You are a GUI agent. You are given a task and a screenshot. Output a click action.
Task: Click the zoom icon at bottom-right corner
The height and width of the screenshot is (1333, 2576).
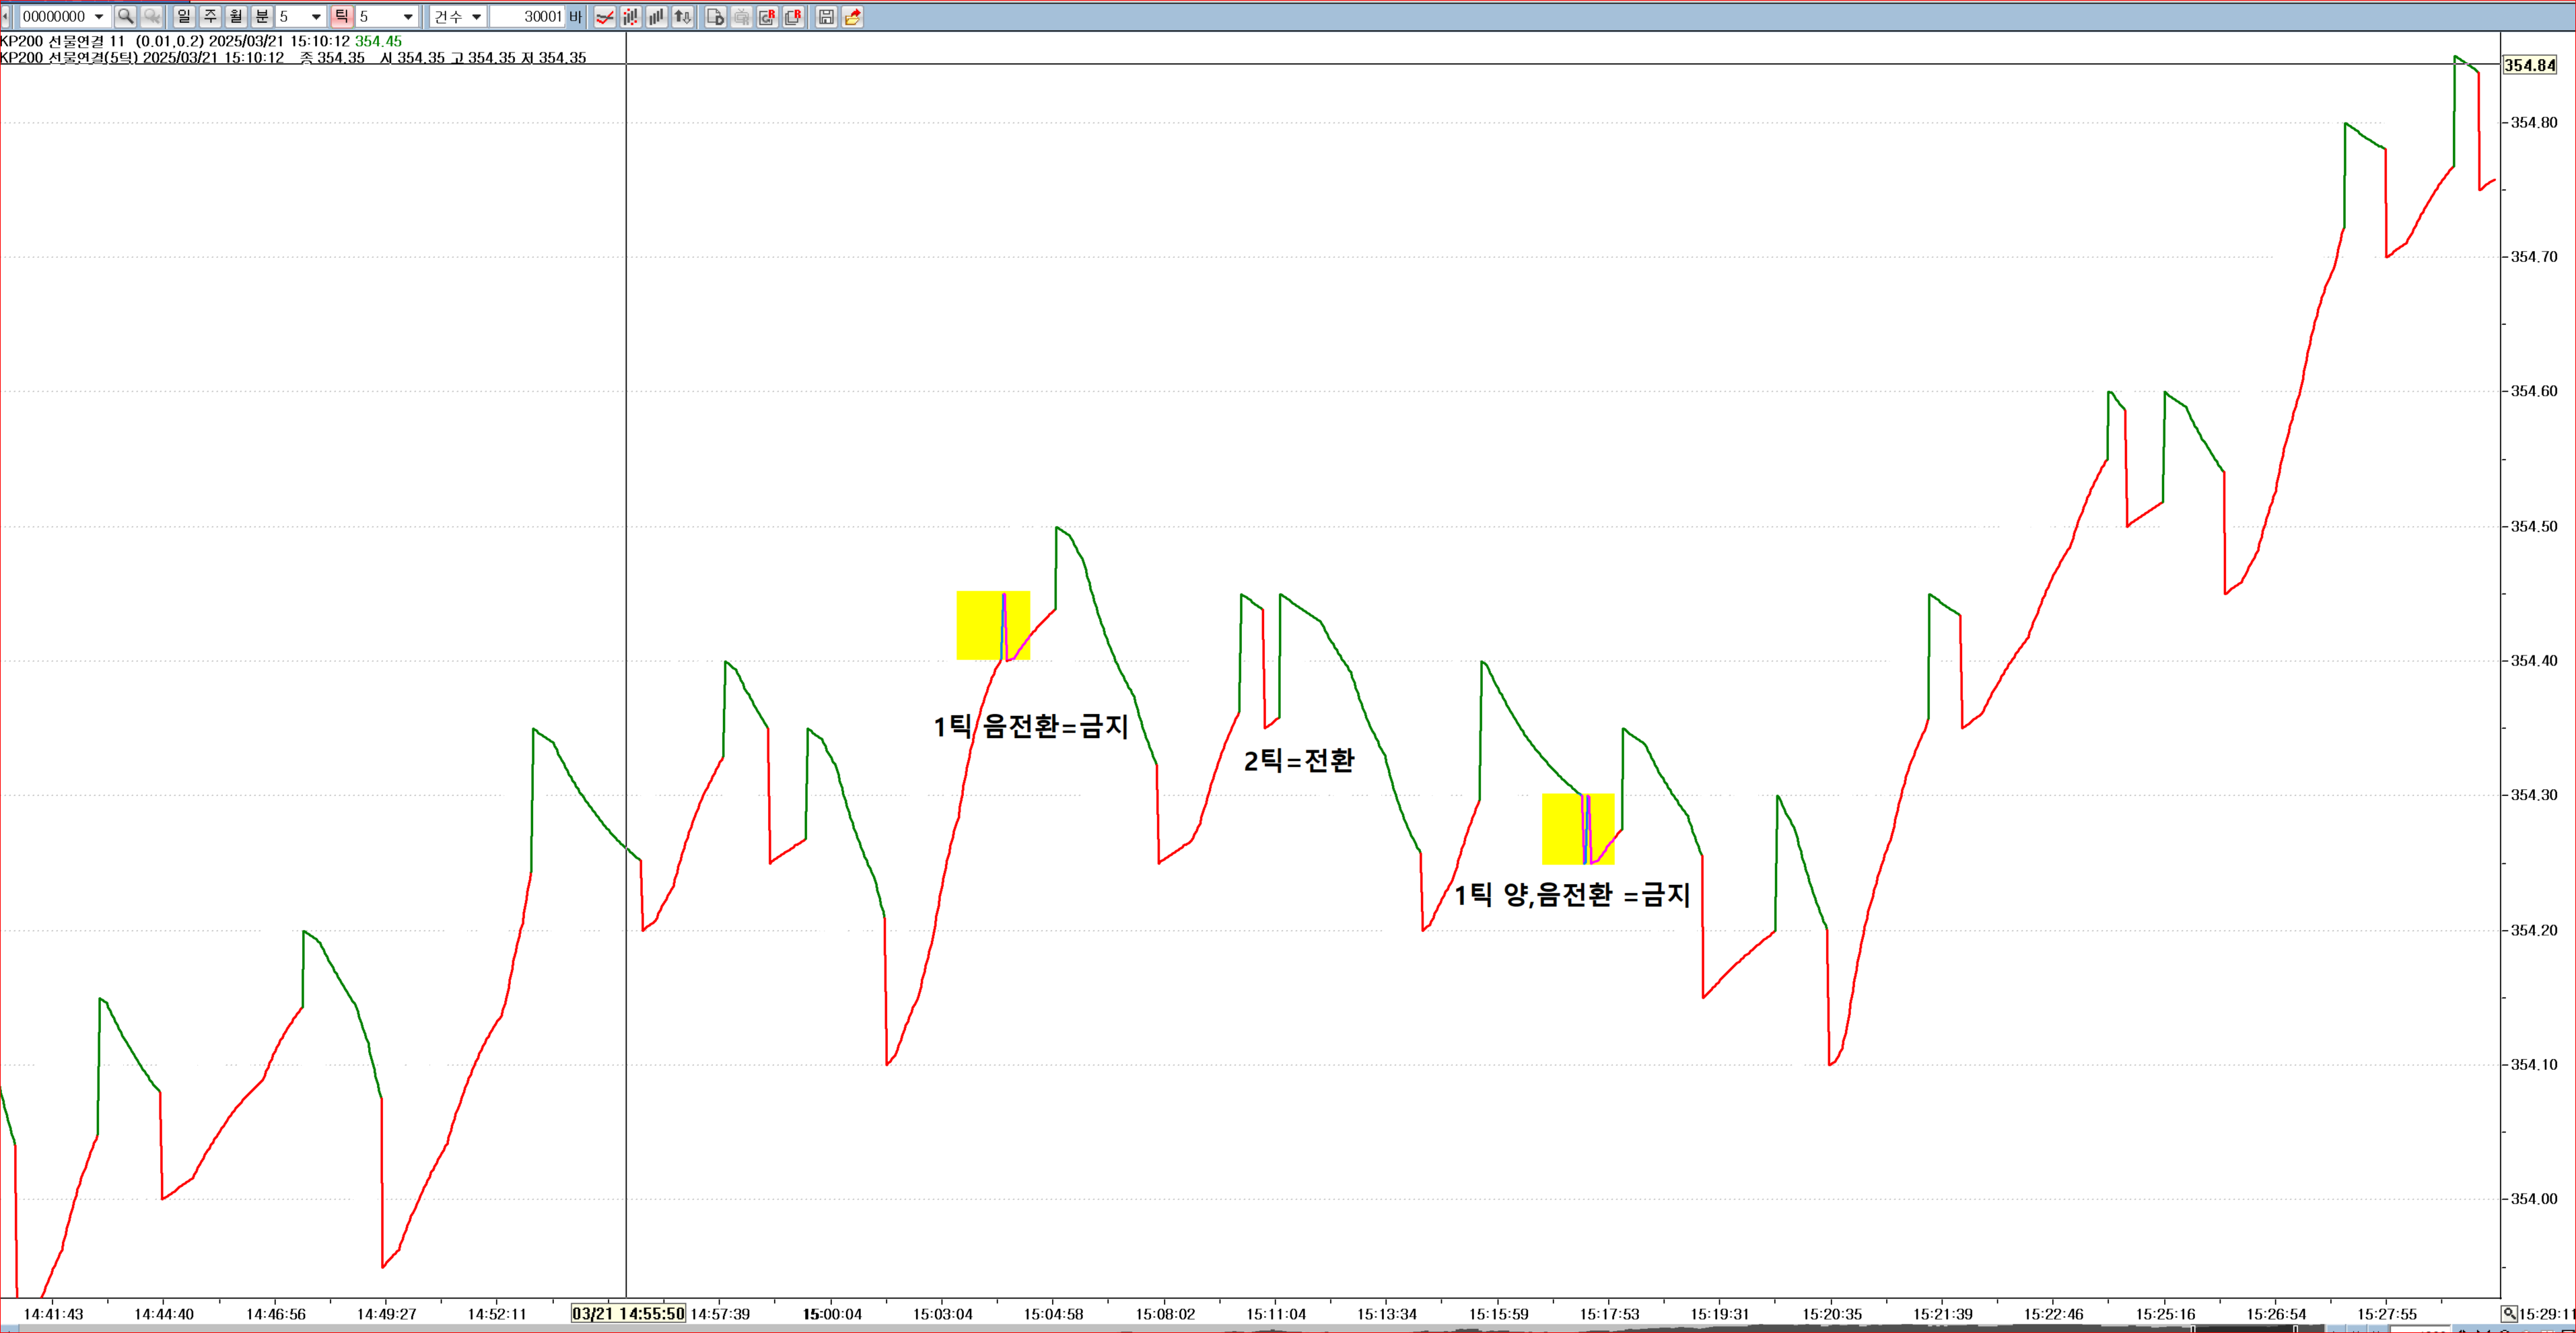pos(2509,1313)
